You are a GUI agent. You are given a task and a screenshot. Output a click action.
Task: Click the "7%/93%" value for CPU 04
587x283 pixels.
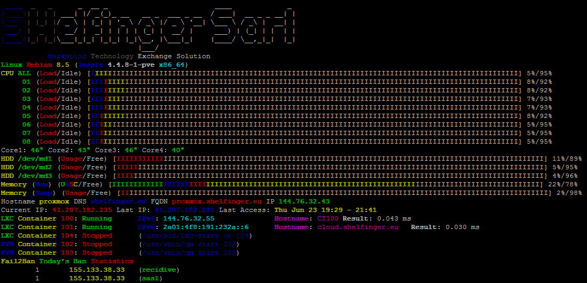point(539,108)
